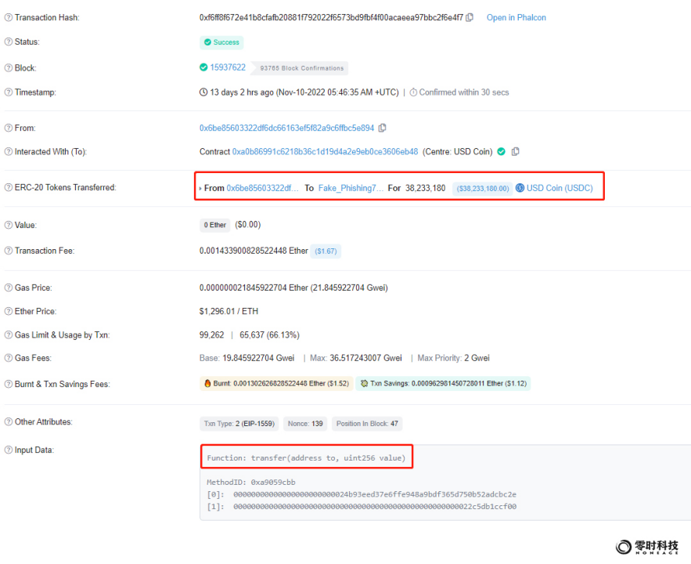This screenshot has width=691, height=564.
Task: Click the help icon next to Gas Price
Action: (x=9, y=287)
